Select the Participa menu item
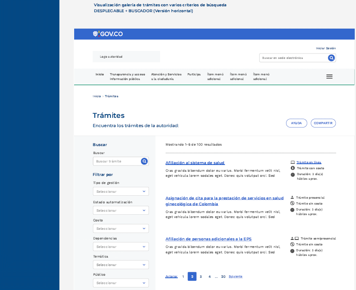Image resolution: width=356 pixels, height=290 pixels. pyautogui.click(x=194, y=74)
